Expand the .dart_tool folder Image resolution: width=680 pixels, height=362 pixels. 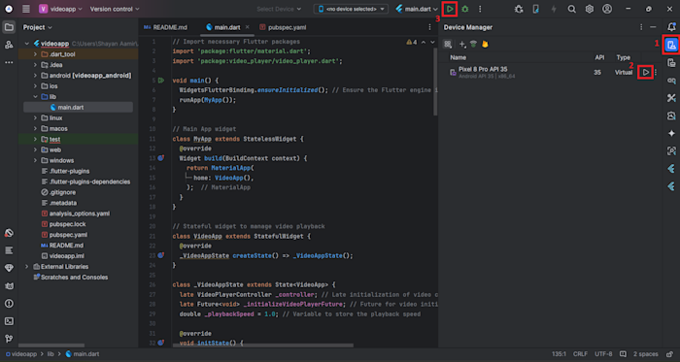coord(35,54)
